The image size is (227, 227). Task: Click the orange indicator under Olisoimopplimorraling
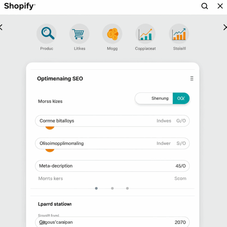50,150
